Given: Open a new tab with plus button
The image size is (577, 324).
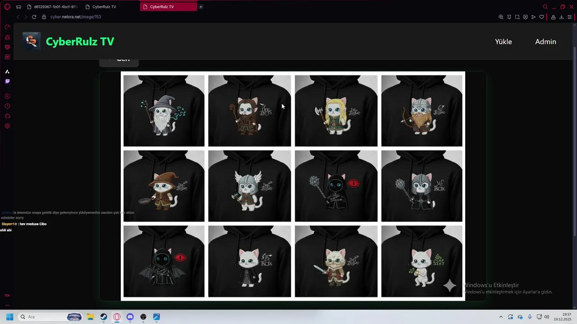Looking at the screenshot, I should pos(201,7).
